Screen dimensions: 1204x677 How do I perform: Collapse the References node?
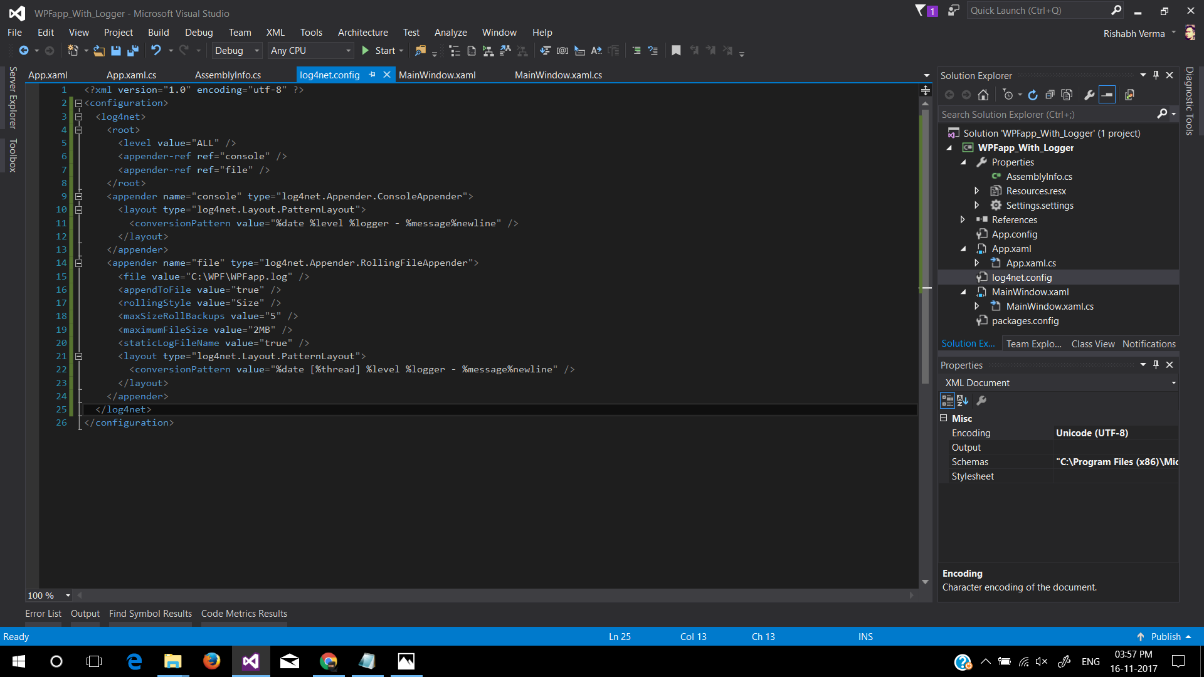tap(964, 219)
